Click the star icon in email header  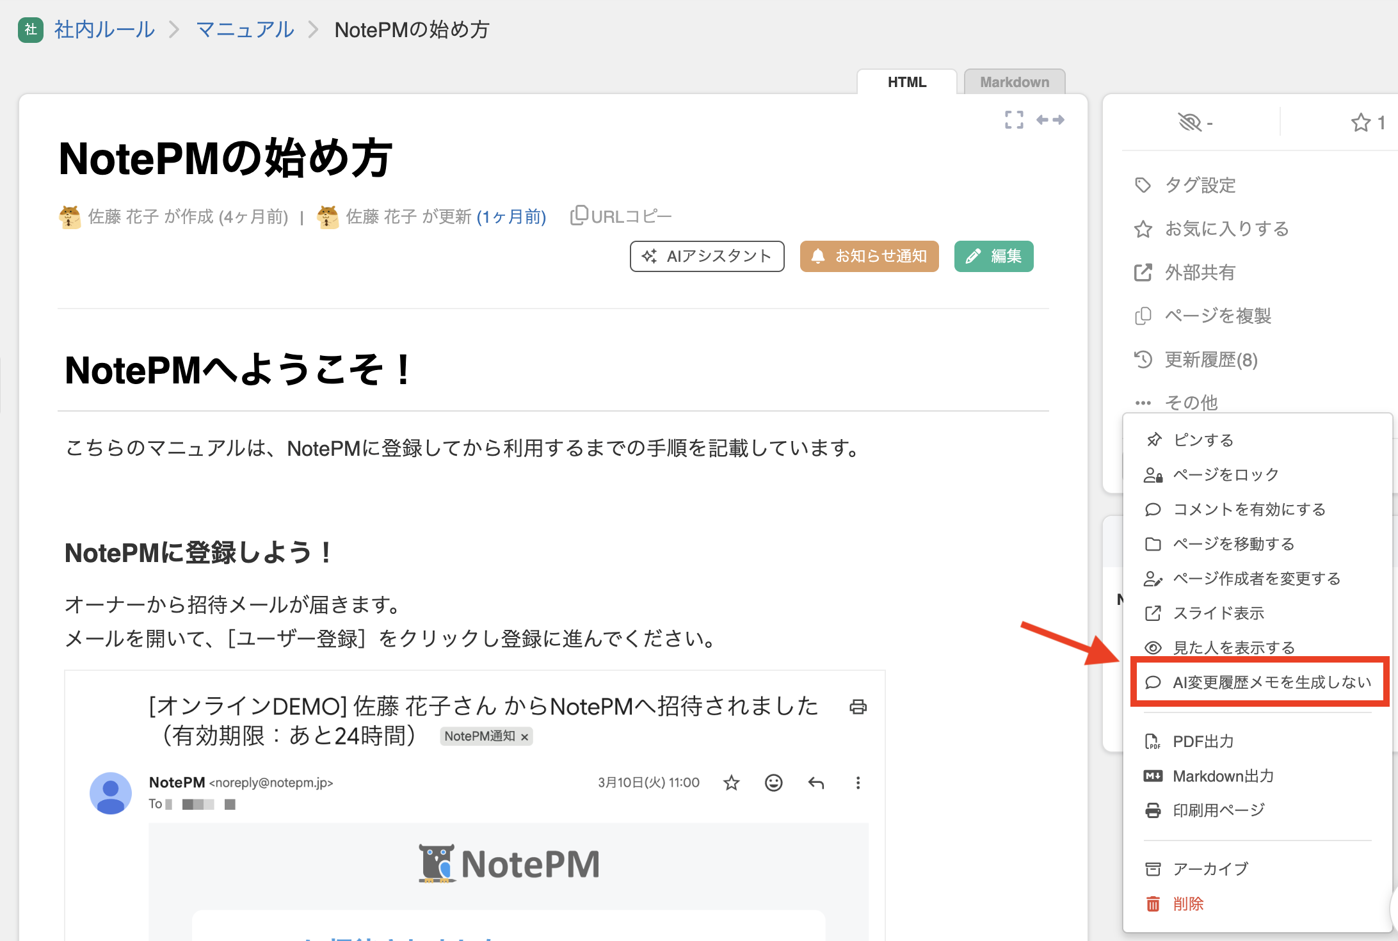coord(731,782)
